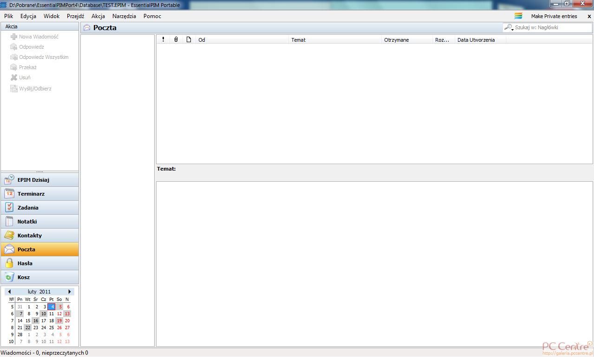Open the Terminarz calendar icon
Screen dimensions: 594x357
pyautogui.click(x=9, y=194)
